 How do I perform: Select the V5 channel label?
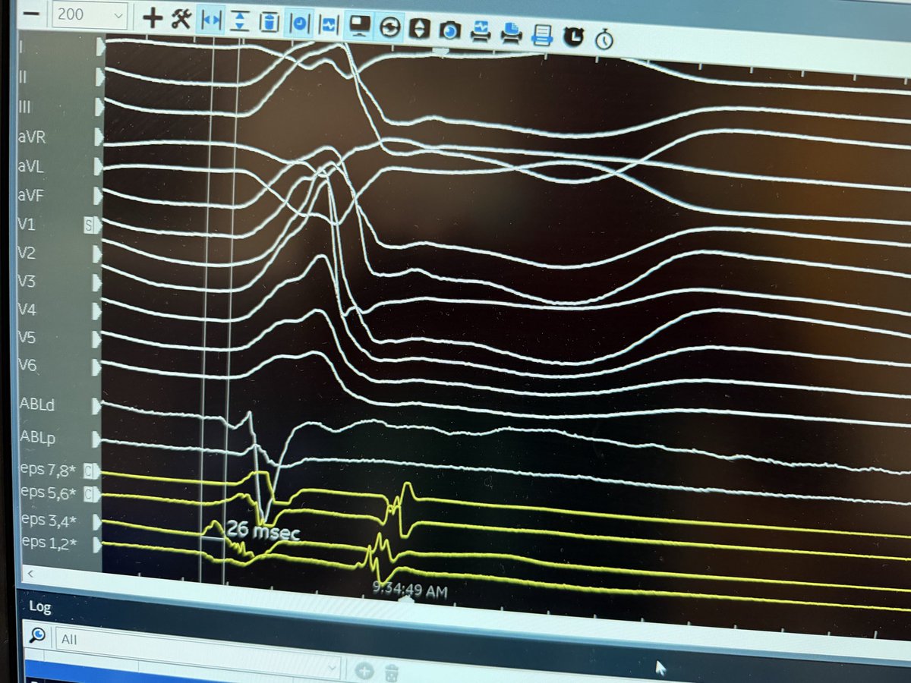point(26,338)
